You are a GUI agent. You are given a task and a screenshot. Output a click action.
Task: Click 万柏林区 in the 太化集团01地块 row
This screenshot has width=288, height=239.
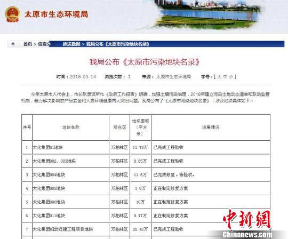tap(119, 147)
